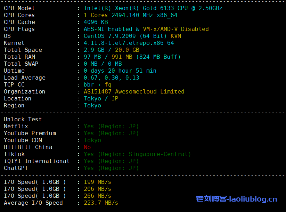Click the TikTok Singapore-Central region result
Viewport: 286px width, 212px height.
tap(137, 154)
